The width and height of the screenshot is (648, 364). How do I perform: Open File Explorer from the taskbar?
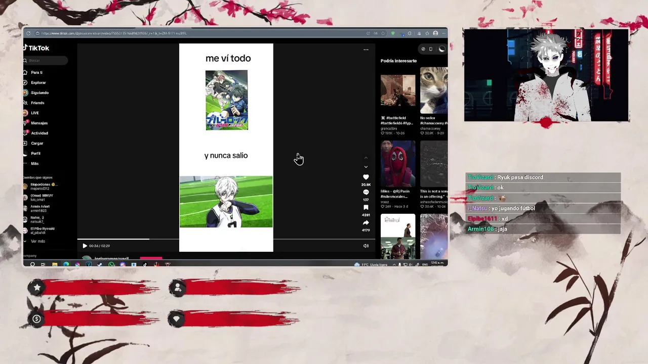point(55,264)
